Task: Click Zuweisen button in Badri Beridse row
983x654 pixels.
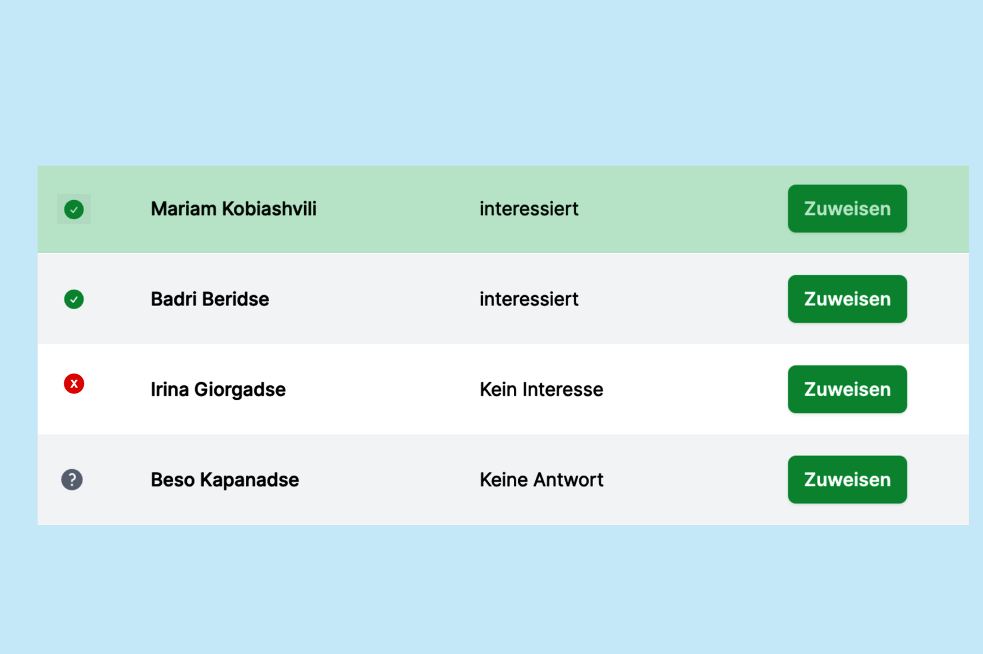Action: pyautogui.click(x=847, y=299)
